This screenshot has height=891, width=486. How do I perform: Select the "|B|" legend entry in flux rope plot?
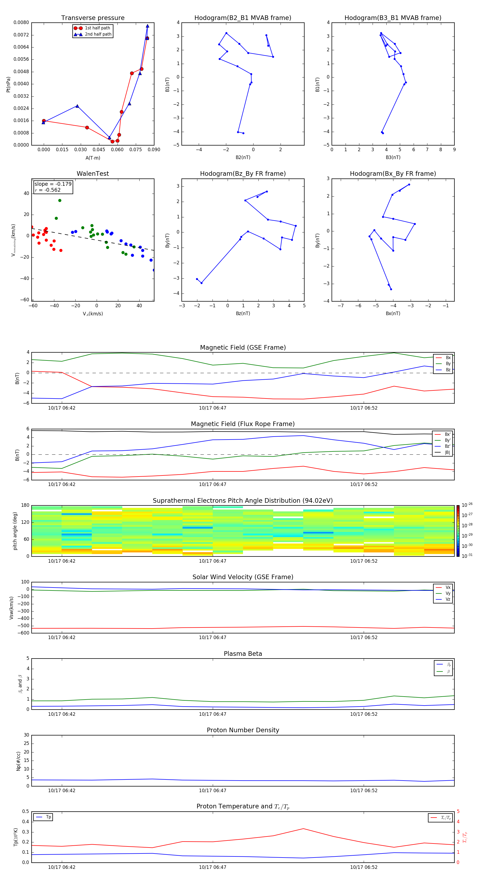(x=443, y=453)
